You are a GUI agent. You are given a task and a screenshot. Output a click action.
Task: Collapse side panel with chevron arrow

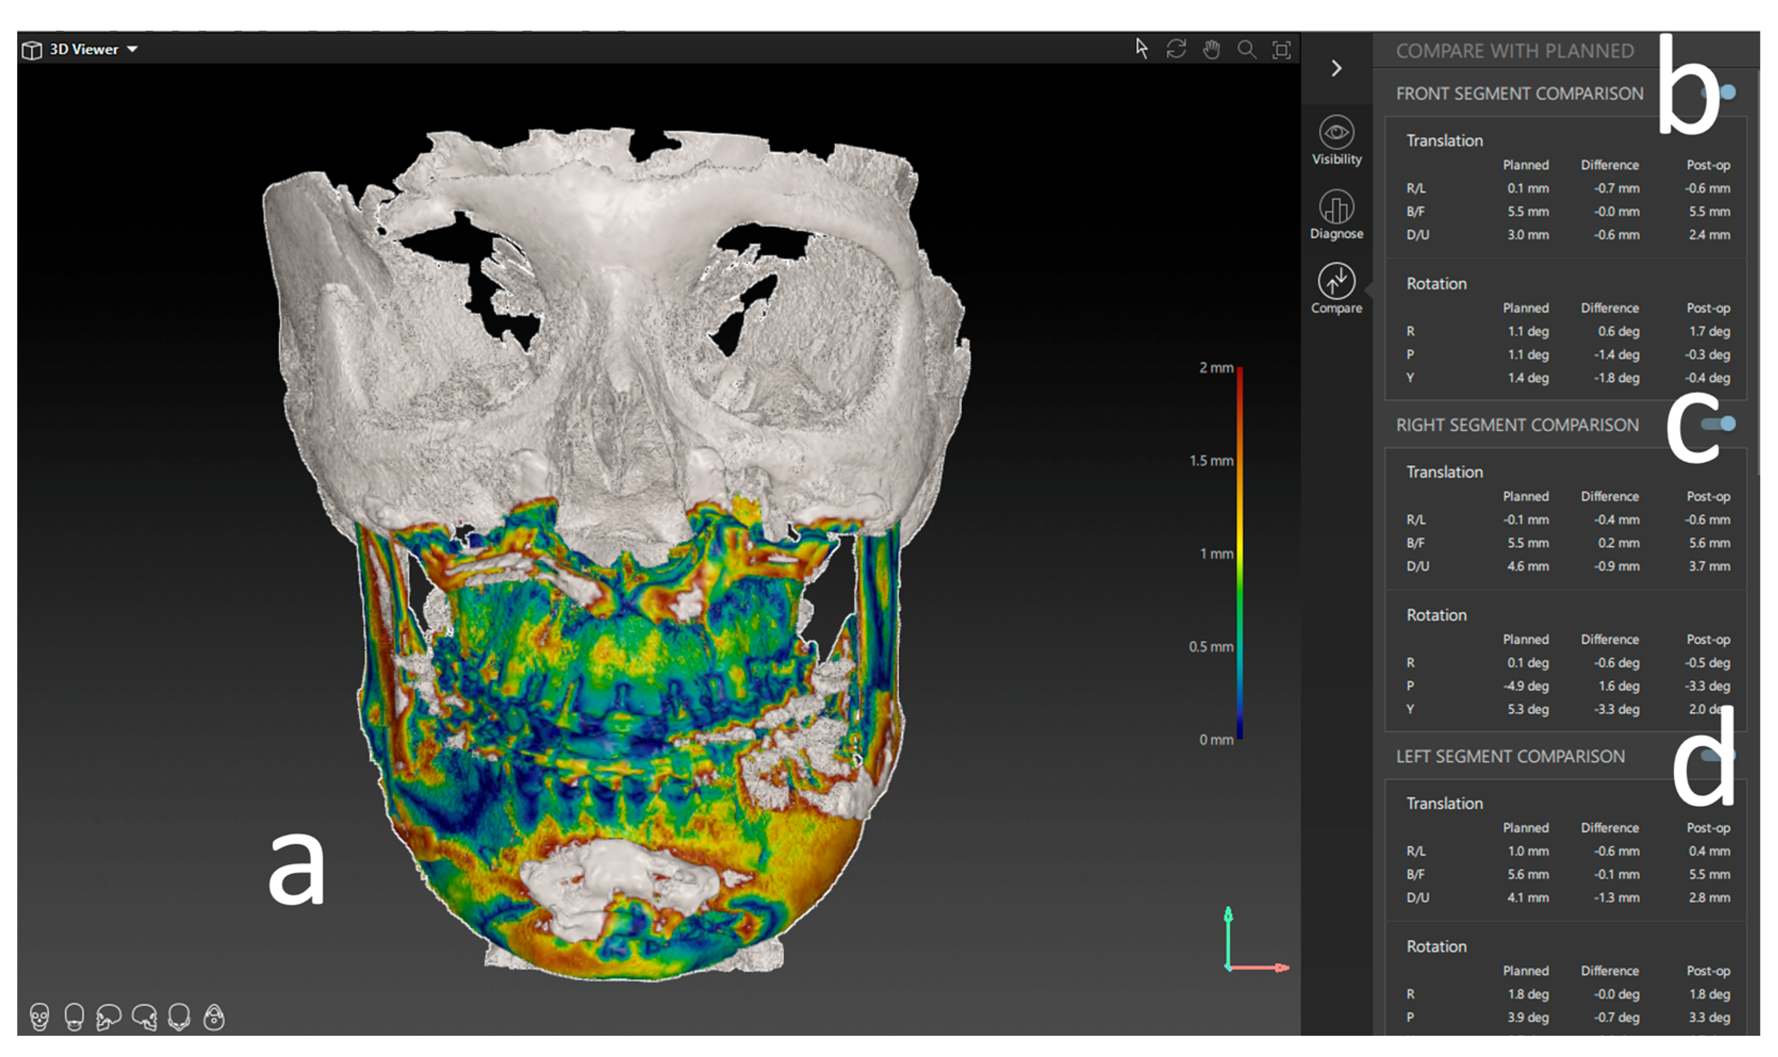point(1336,68)
